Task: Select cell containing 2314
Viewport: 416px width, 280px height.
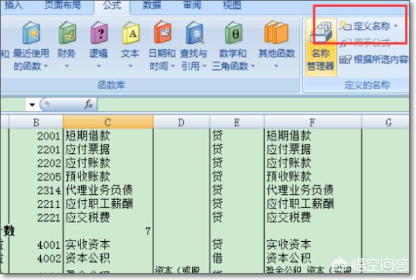Action: point(36,190)
